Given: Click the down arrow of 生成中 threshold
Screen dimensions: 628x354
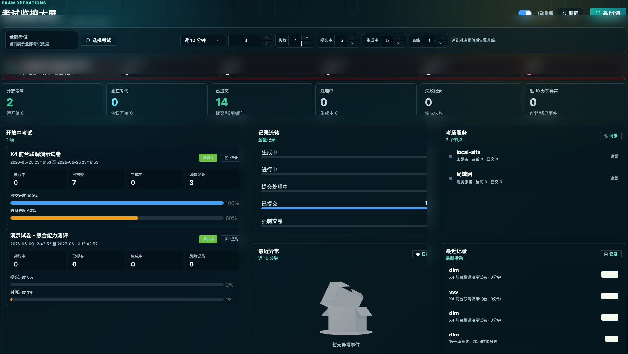Looking at the screenshot, I should click(399, 43).
